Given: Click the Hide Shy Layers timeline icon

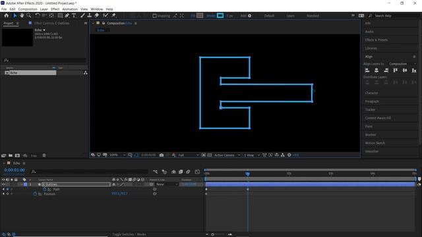Looking at the screenshot, I should coord(173,172).
